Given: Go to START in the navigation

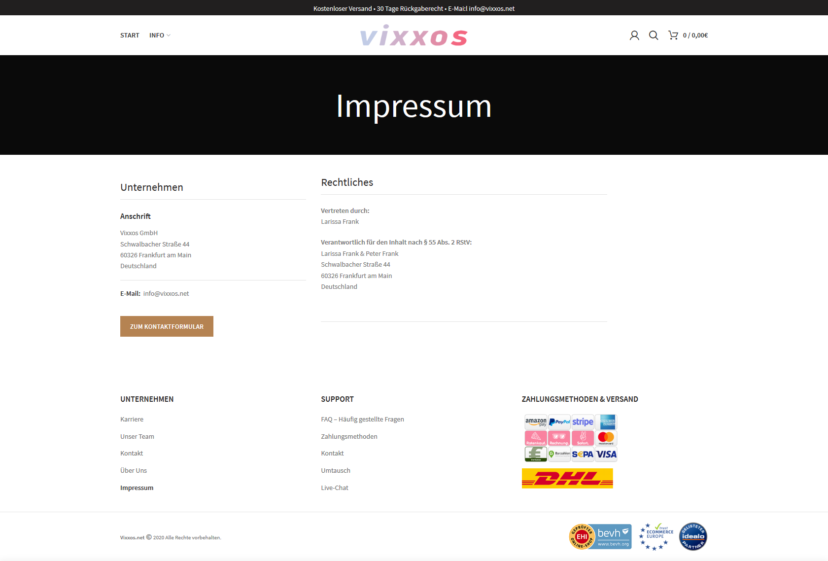Looking at the screenshot, I should click(130, 35).
